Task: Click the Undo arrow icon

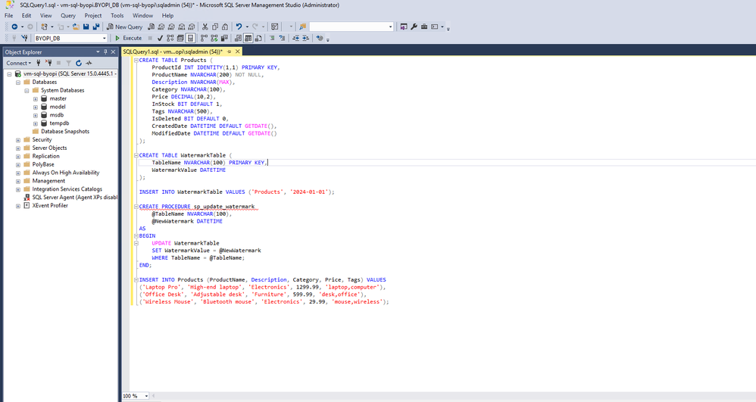Action: click(x=239, y=26)
